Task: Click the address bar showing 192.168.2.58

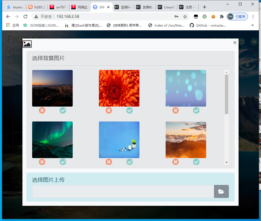Action: 68,17
